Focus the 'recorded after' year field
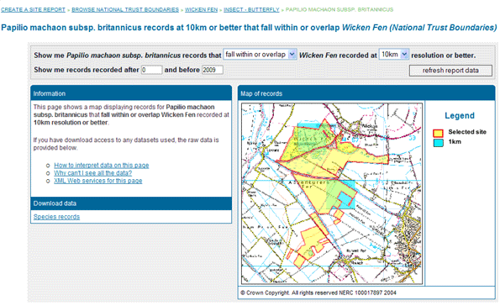500x306 pixels. pyautogui.click(x=151, y=70)
